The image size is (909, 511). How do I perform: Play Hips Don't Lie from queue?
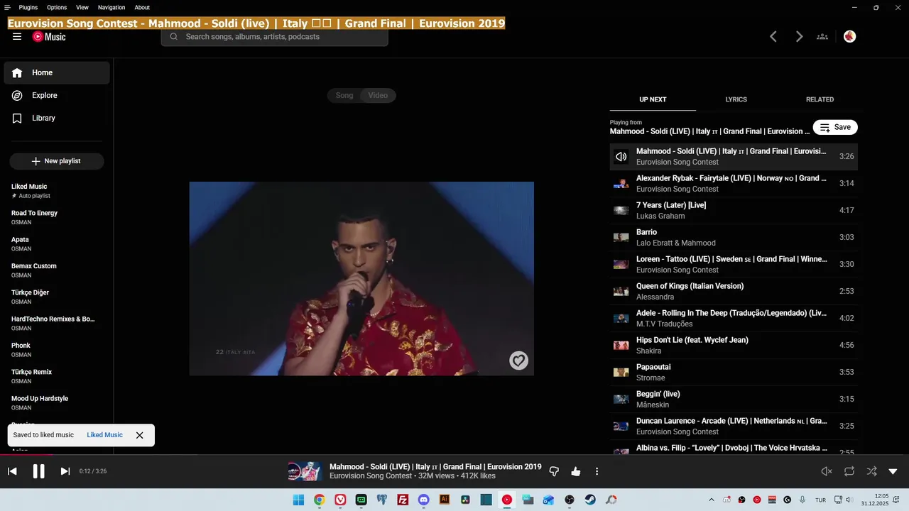pyautogui.click(x=734, y=346)
